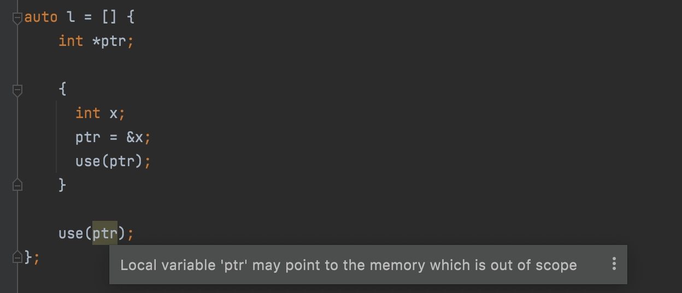This screenshot has height=293, width=682.
Task: Click the closing brace of inner block
Action: tap(62, 185)
